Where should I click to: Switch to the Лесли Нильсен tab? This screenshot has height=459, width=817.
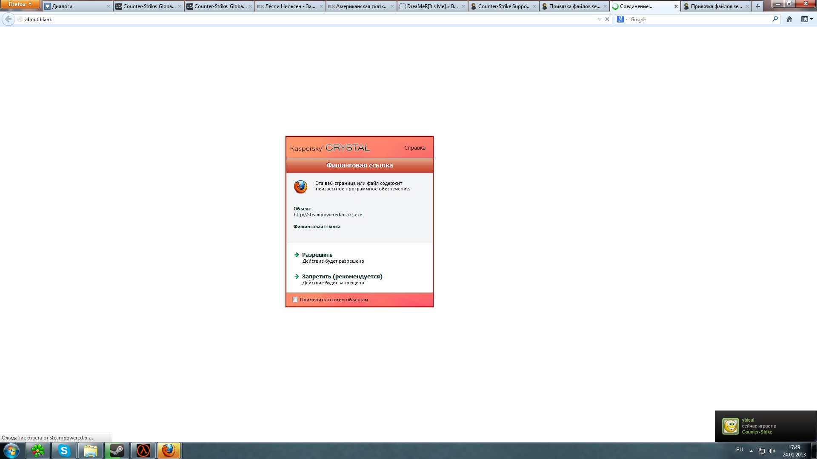click(290, 6)
